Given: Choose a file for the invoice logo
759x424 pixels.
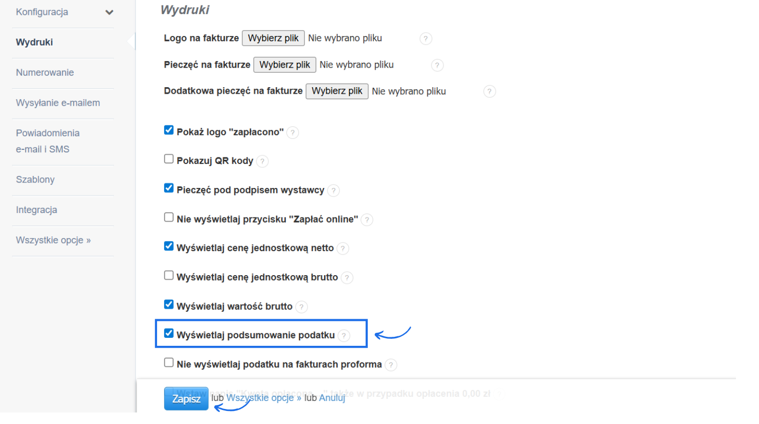Looking at the screenshot, I should 273,38.
